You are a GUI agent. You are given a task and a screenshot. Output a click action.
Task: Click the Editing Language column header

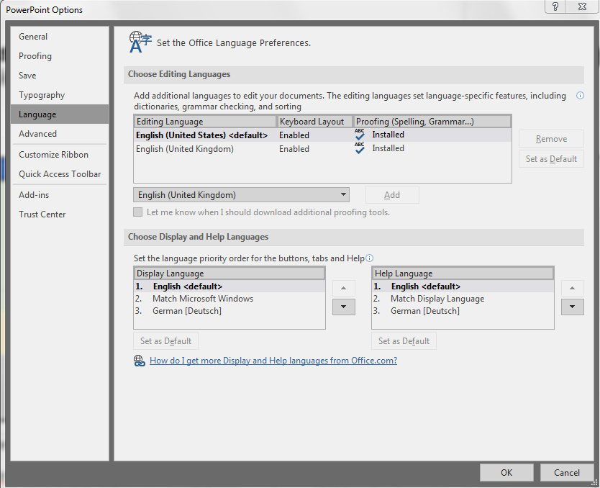(206, 122)
